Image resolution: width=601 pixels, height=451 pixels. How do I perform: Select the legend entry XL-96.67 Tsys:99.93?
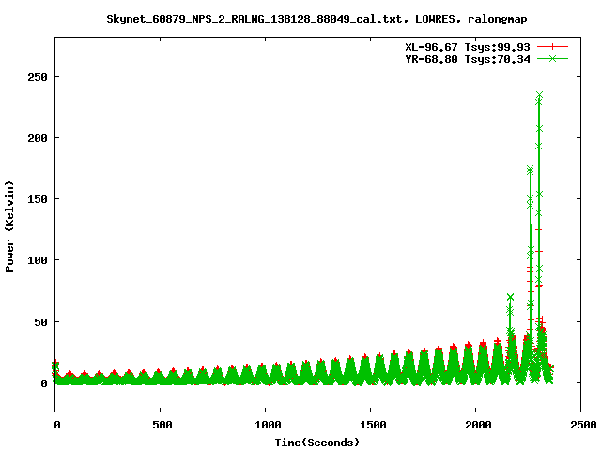468,47
